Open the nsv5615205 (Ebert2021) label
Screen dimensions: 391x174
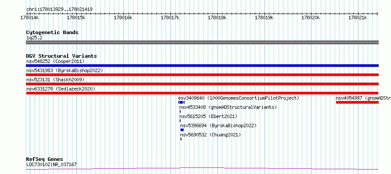[x=208, y=116]
